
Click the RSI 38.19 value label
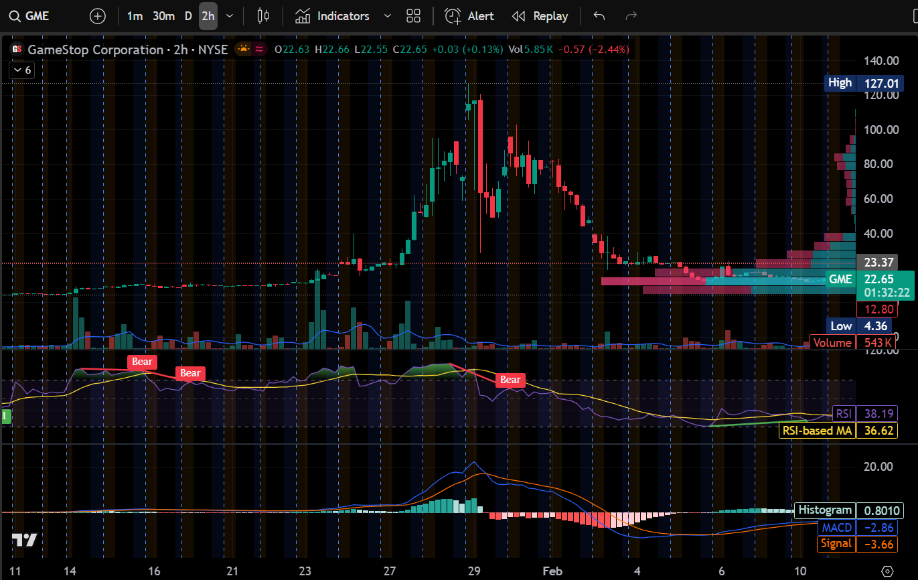(864, 414)
